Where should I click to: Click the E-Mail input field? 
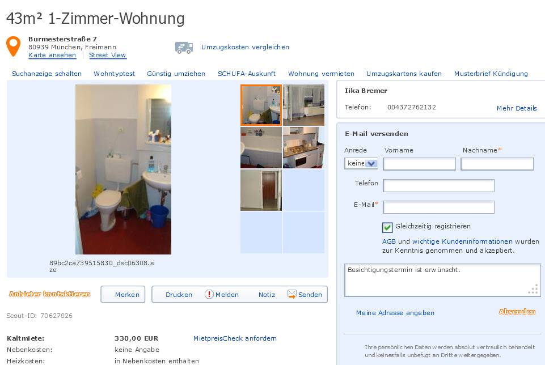pyautogui.click(x=438, y=207)
